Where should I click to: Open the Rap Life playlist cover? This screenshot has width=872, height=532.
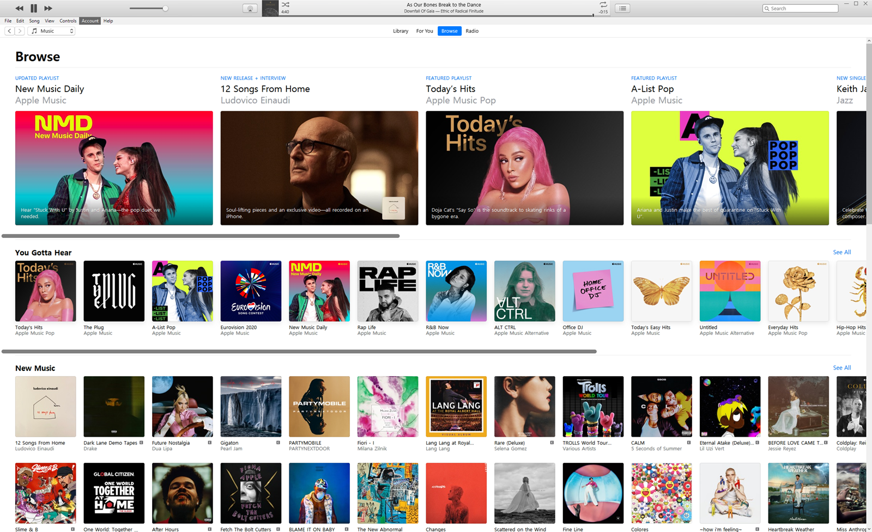(387, 291)
